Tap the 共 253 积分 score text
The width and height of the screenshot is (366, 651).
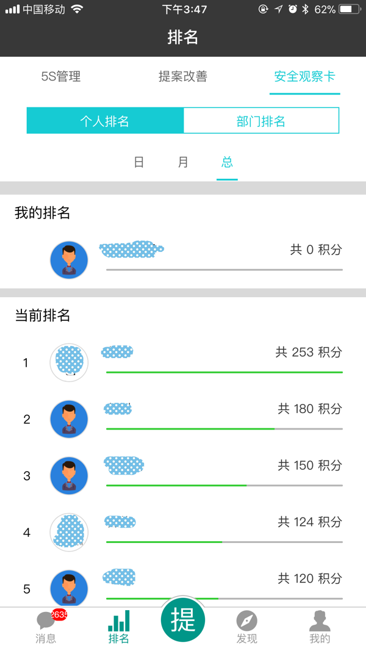[309, 352]
